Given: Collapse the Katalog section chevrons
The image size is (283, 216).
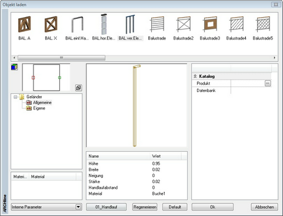Looking at the screenshot, I should point(195,77).
